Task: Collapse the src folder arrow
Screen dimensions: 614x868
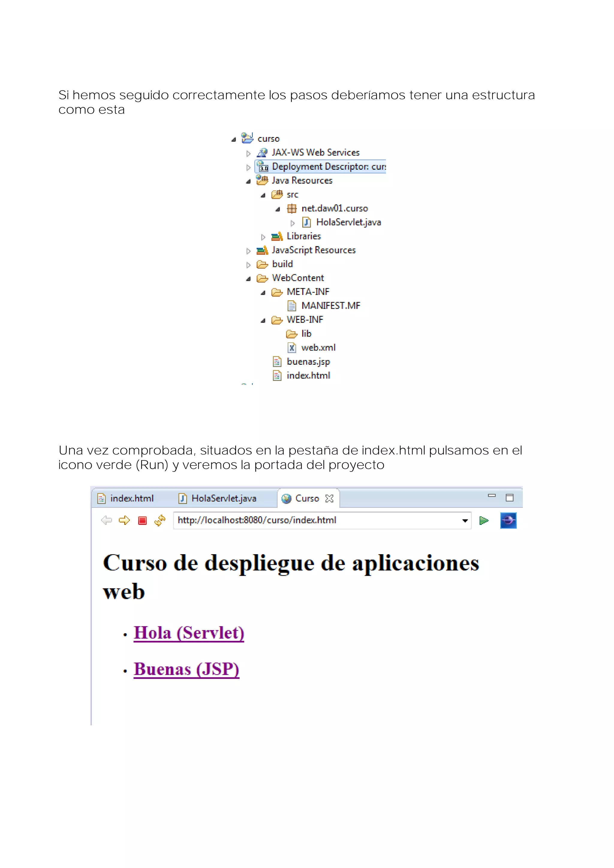Action: pos(263,195)
